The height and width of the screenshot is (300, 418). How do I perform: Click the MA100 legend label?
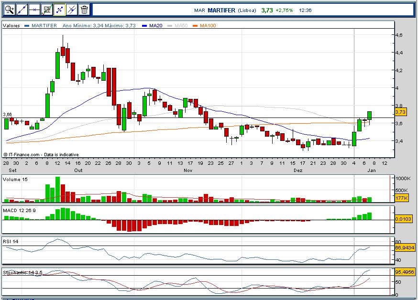208,25
